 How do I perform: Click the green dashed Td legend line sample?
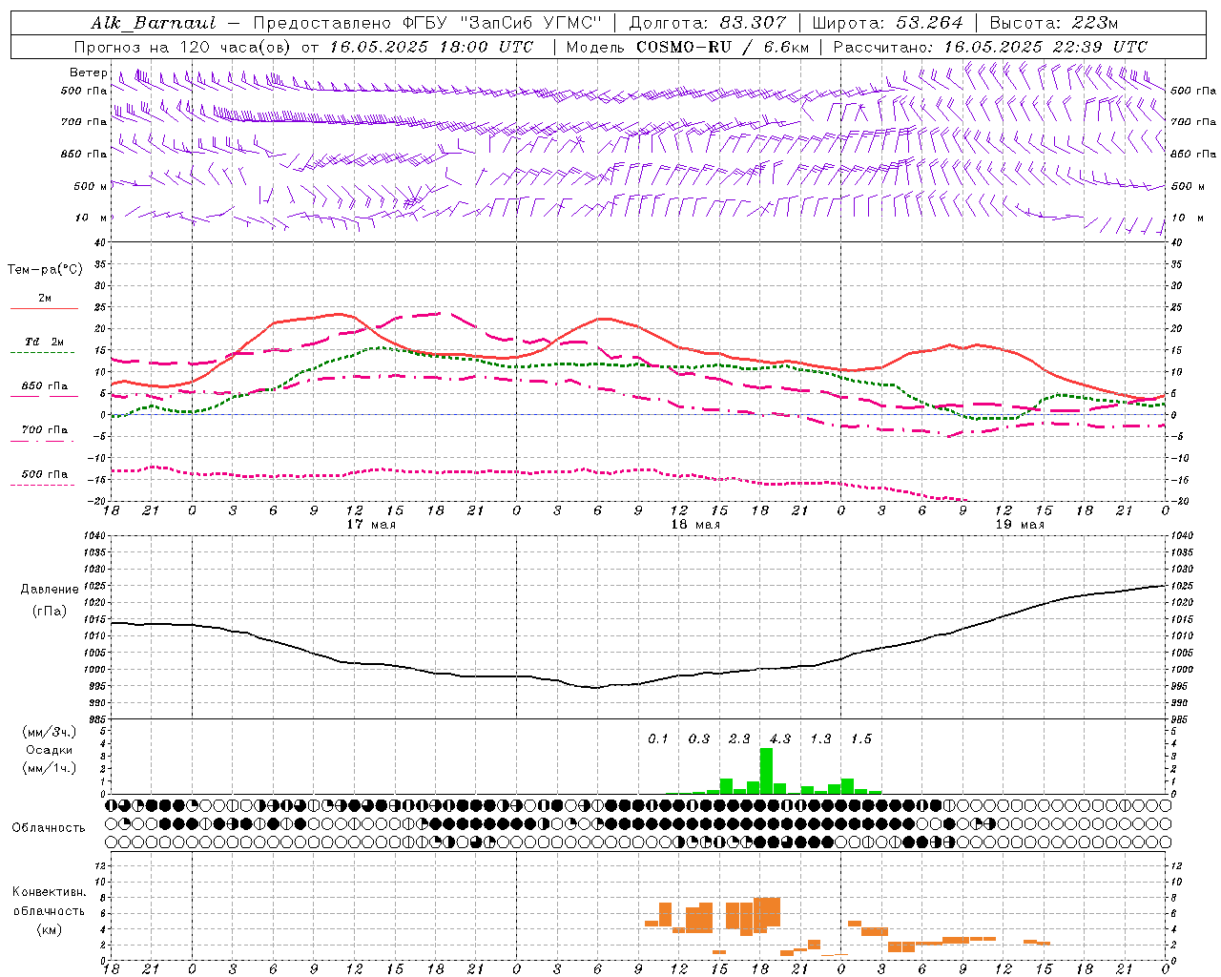click(42, 353)
